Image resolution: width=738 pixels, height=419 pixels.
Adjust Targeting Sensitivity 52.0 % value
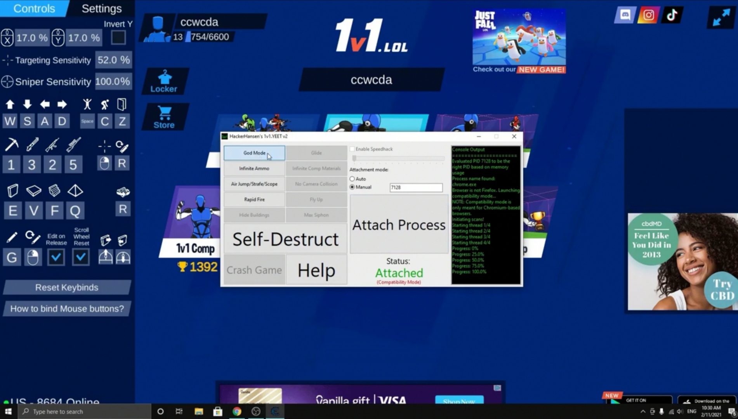click(113, 60)
